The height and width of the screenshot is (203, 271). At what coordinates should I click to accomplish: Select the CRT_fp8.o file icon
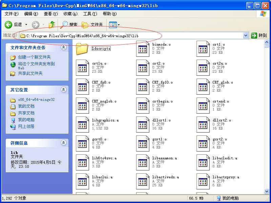(82, 87)
